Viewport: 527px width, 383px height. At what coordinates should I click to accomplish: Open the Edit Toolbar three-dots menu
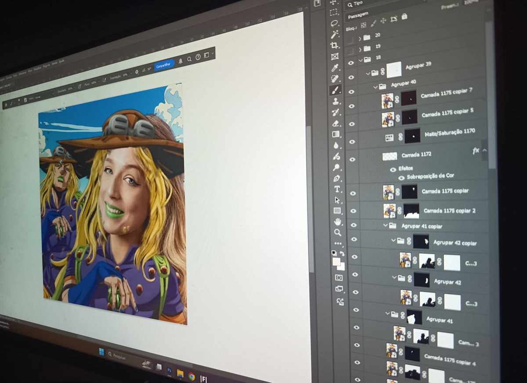(338, 243)
